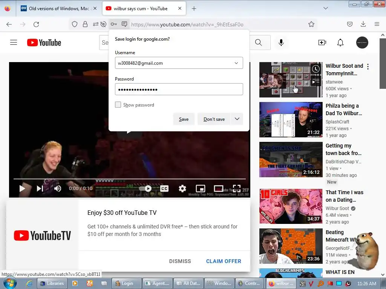Screen dimensions: 386x289
Task: Click the taskbar clock showing 11:26 AM
Action: tap(366, 283)
